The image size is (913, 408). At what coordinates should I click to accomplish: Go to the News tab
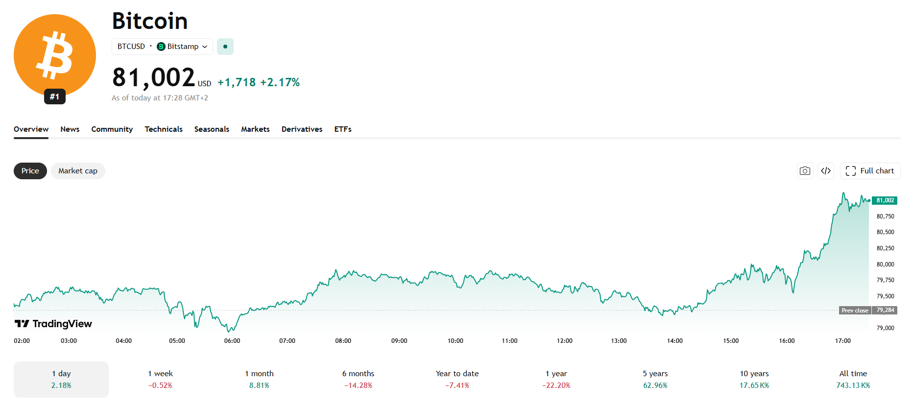(70, 129)
